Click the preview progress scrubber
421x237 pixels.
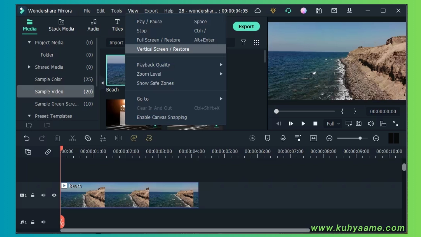[x=276, y=112]
